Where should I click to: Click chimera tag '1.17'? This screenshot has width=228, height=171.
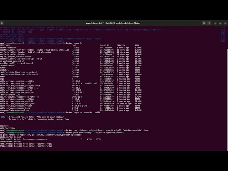tap(74, 68)
